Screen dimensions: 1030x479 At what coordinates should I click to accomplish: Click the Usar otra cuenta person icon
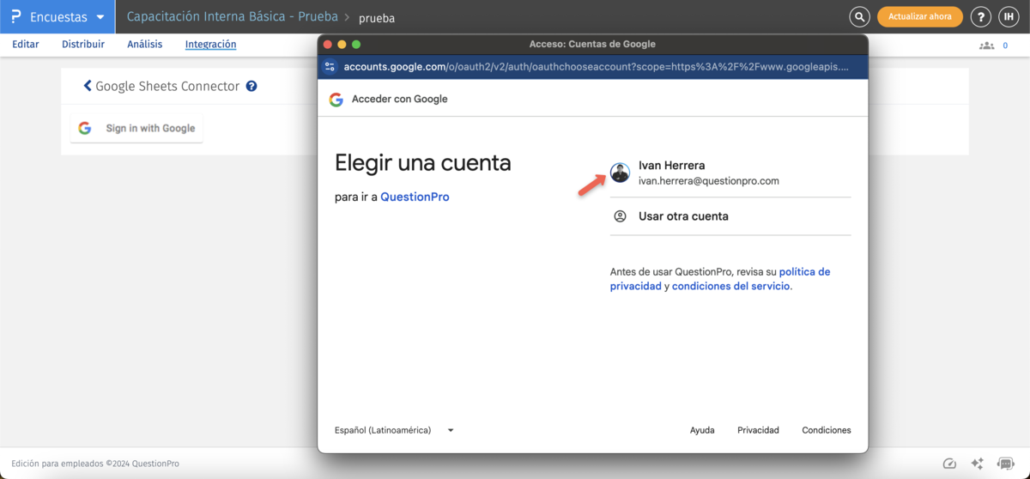coord(620,216)
